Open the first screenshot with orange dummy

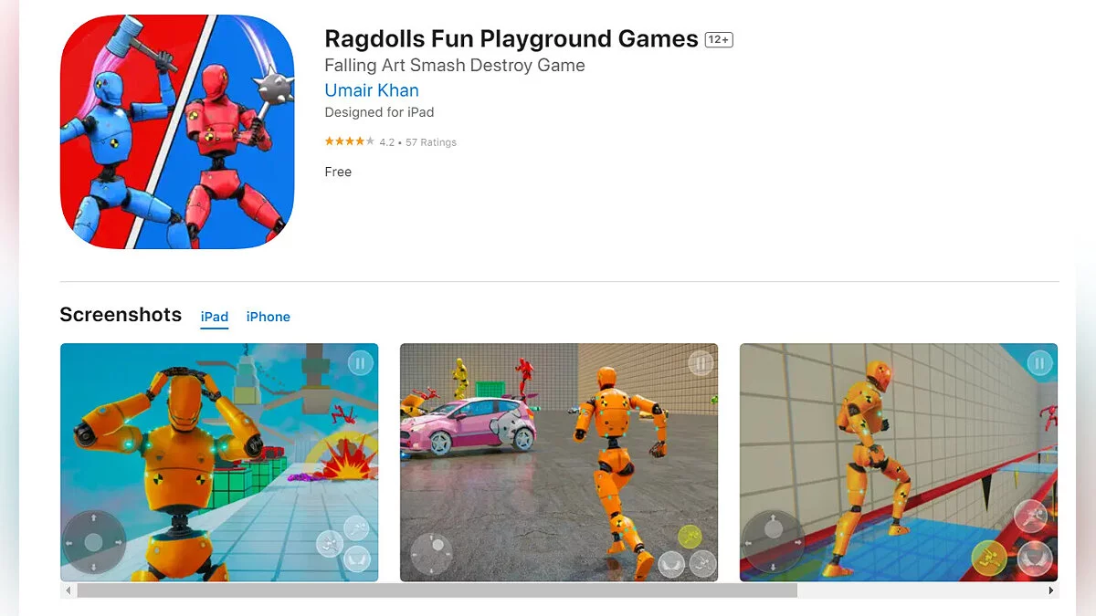pos(219,463)
